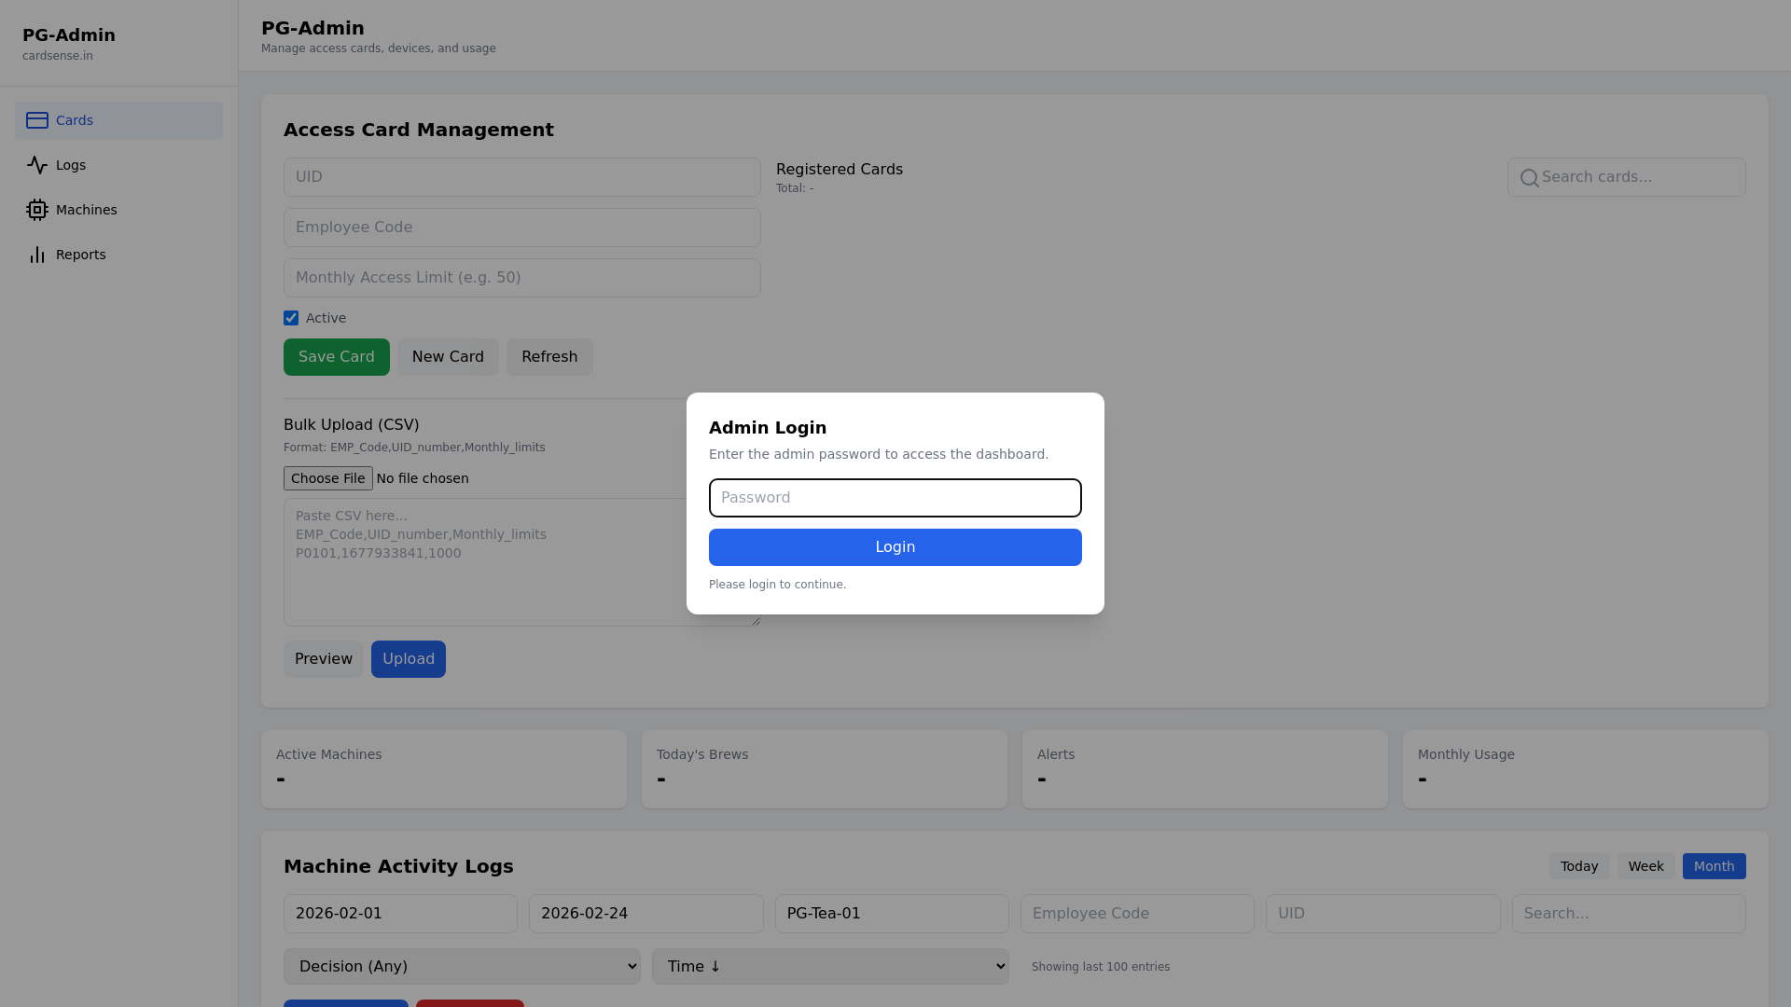Click the 'No file chosen' label
Screen dimensions: 1791x1007
[x=423, y=478]
